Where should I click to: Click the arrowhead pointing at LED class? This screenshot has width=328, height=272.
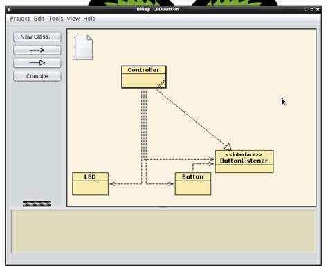tap(112, 184)
